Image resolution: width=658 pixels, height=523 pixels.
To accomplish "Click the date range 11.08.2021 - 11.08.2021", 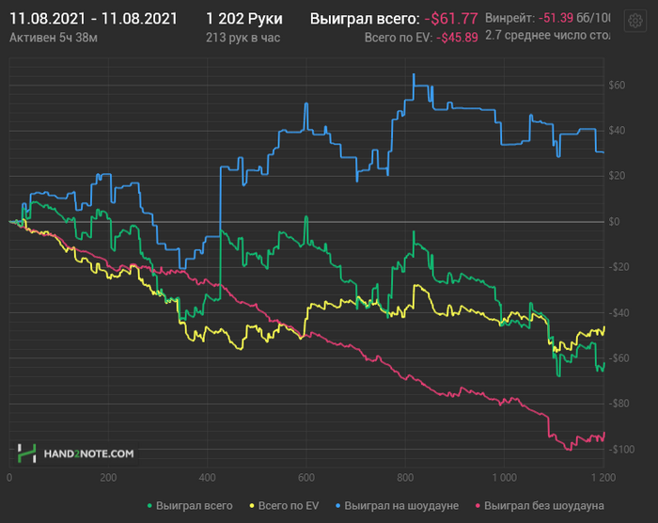I will click(x=94, y=19).
